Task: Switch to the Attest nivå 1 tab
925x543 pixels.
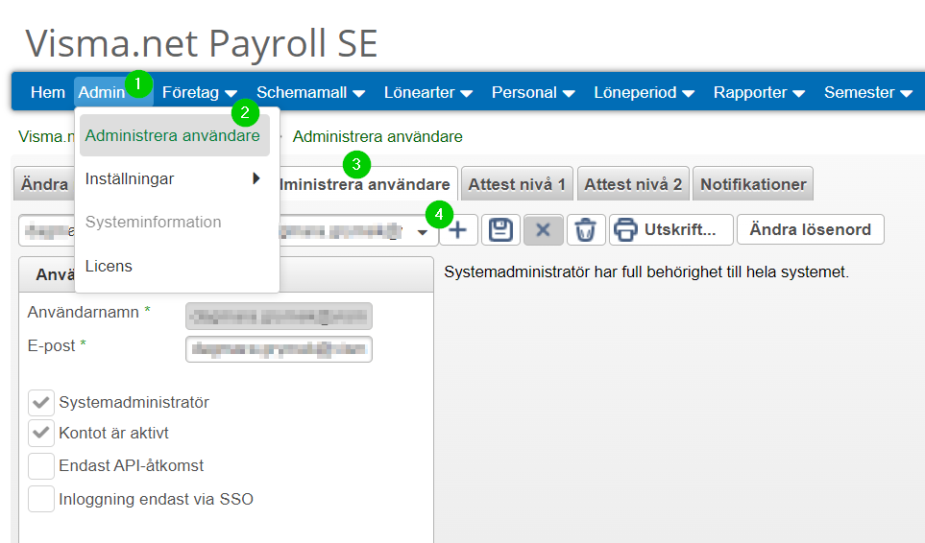Action: [x=517, y=184]
